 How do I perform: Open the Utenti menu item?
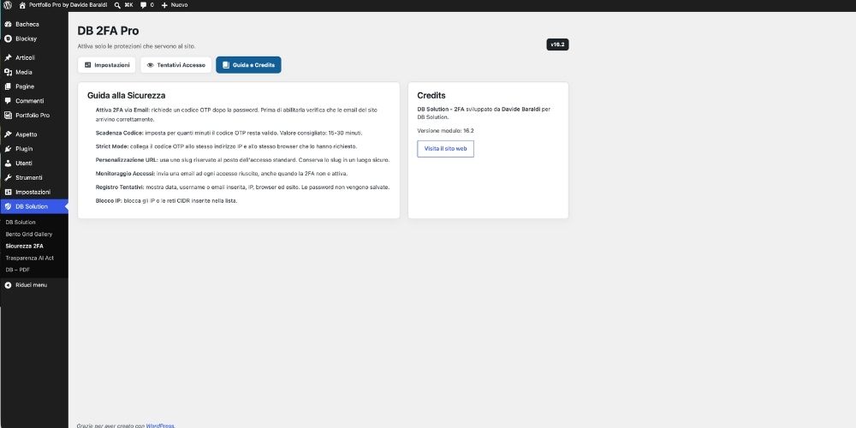[x=34, y=163]
